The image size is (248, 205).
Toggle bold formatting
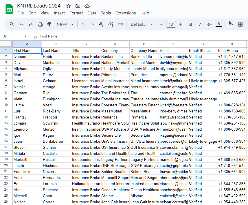click(x=191, y=25)
